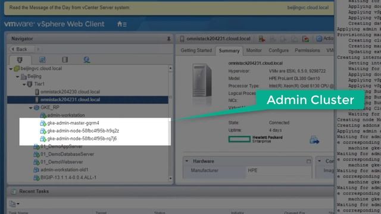Click the host server thumbnail image
Image resolution: width=381 pixels, height=214 pixels.
pos(202,81)
